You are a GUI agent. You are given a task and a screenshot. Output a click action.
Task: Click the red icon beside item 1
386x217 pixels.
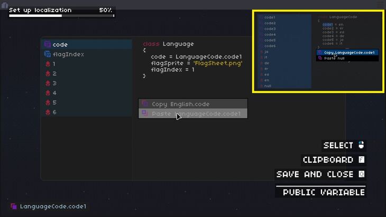(x=47, y=64)
